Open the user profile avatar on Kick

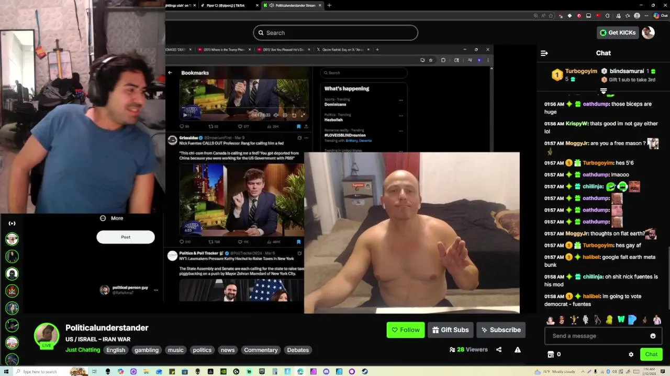tap(648, 32)
